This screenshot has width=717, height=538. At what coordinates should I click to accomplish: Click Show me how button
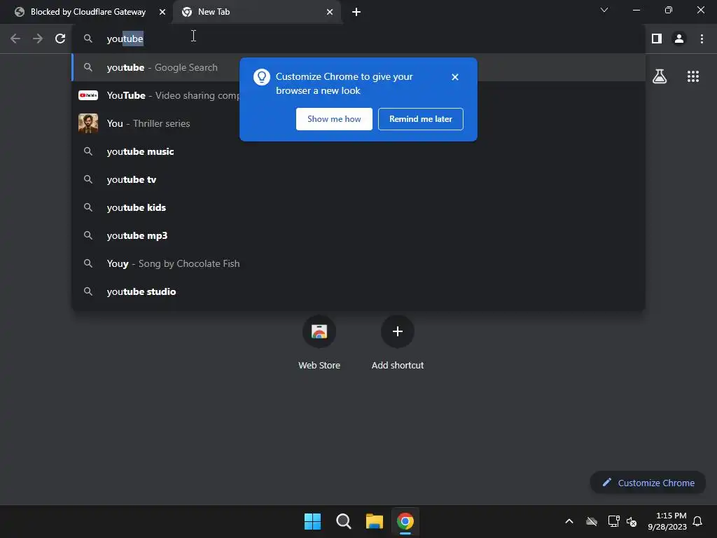coord(334,119)
